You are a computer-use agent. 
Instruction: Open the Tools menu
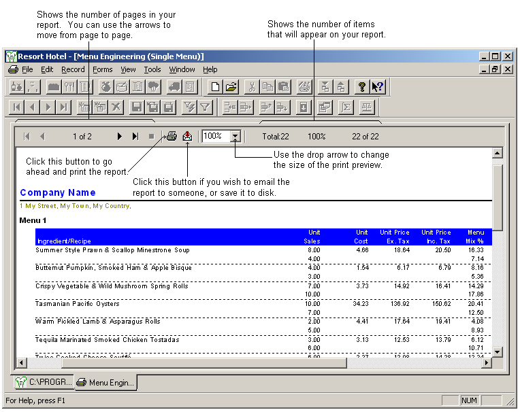[x=152, y=69]
